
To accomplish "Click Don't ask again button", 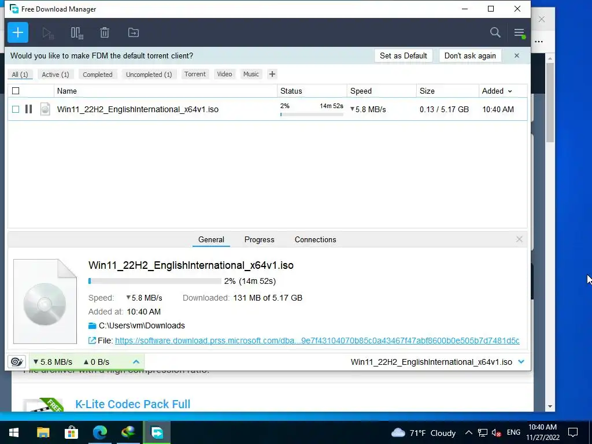I will click(470, 56).
